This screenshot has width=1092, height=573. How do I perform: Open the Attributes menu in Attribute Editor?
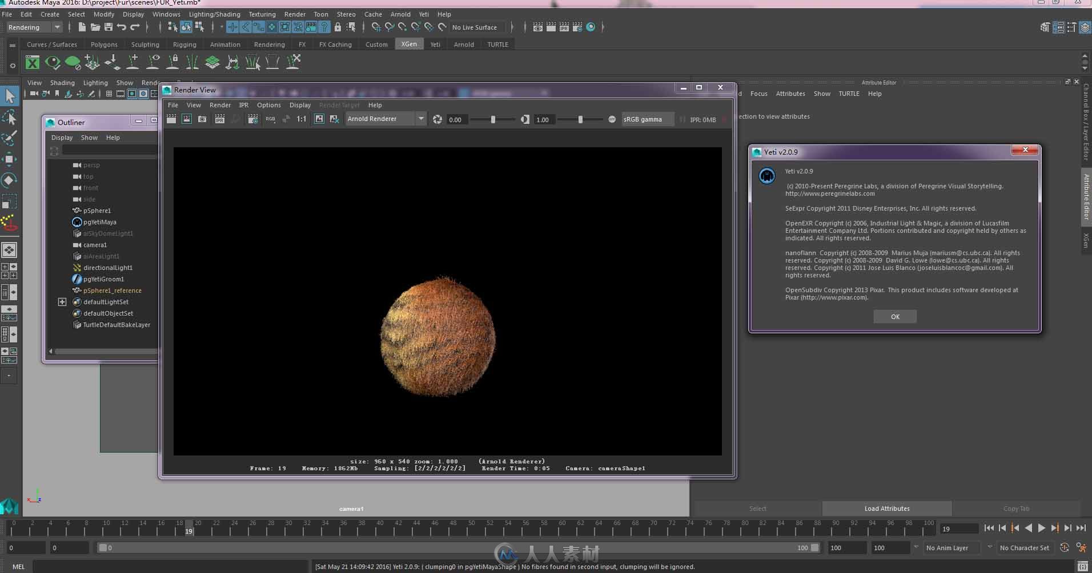point(790,94)
